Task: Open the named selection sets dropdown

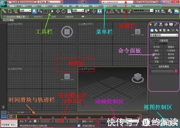Action: point(143,10)
